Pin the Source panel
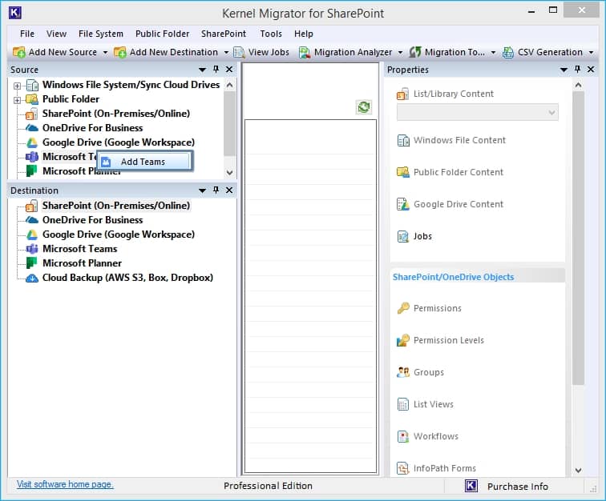The height and width of the screenshot is (501, 606). 216,70
